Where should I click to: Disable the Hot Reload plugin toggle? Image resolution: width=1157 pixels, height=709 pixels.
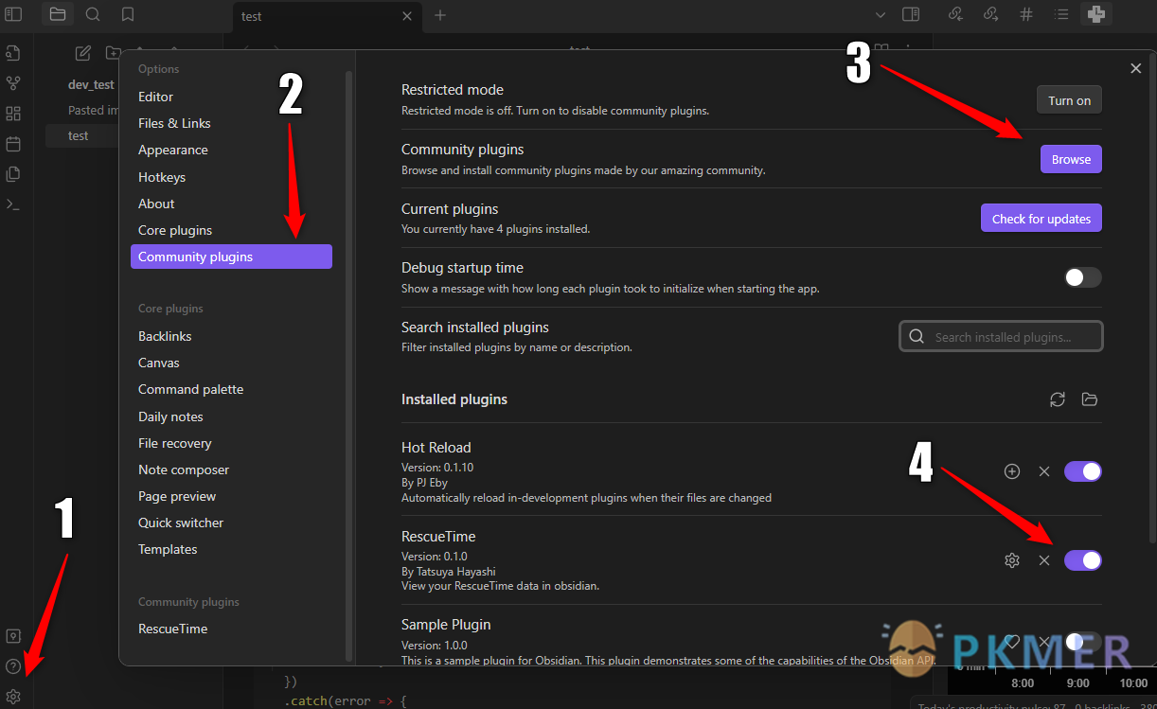pos(1082,471)
